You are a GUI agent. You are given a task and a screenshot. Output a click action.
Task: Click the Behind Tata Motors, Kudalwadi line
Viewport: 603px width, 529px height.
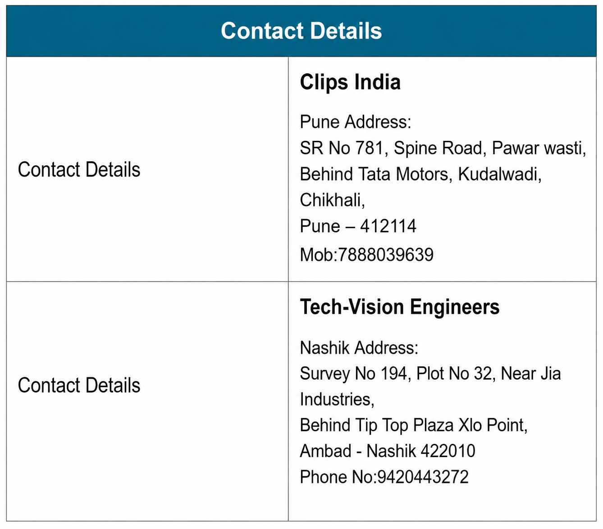(421, 174)
